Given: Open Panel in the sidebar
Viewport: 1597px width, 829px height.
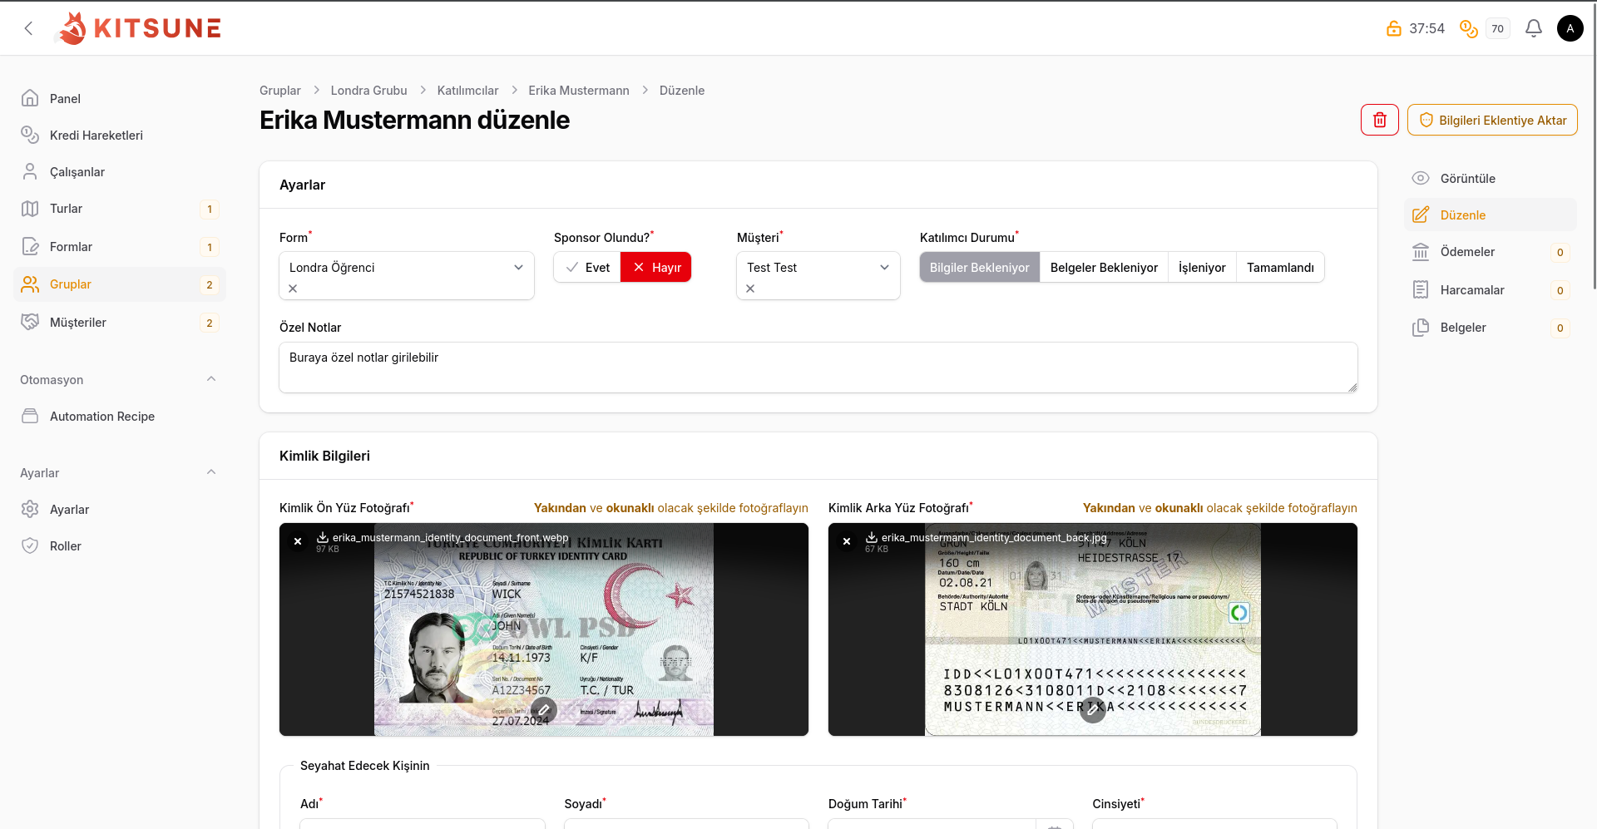Looking at the screenshot, I should point(120,98).
